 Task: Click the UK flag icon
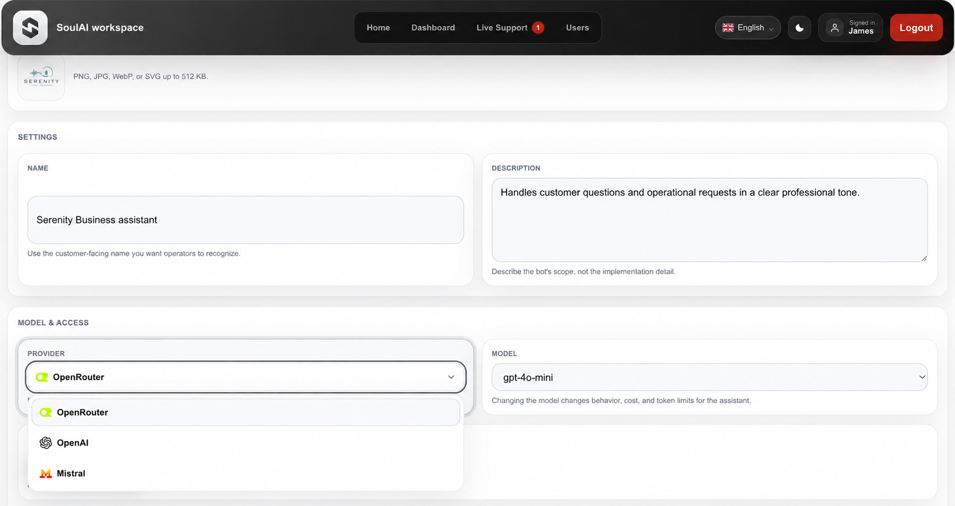(x=728, y=28)
